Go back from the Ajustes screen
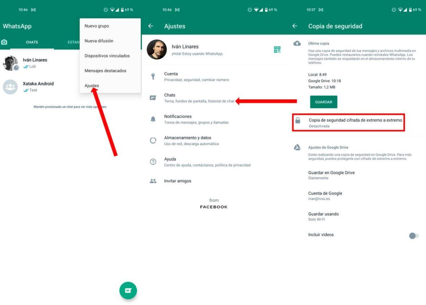 (x=151, y=26)
